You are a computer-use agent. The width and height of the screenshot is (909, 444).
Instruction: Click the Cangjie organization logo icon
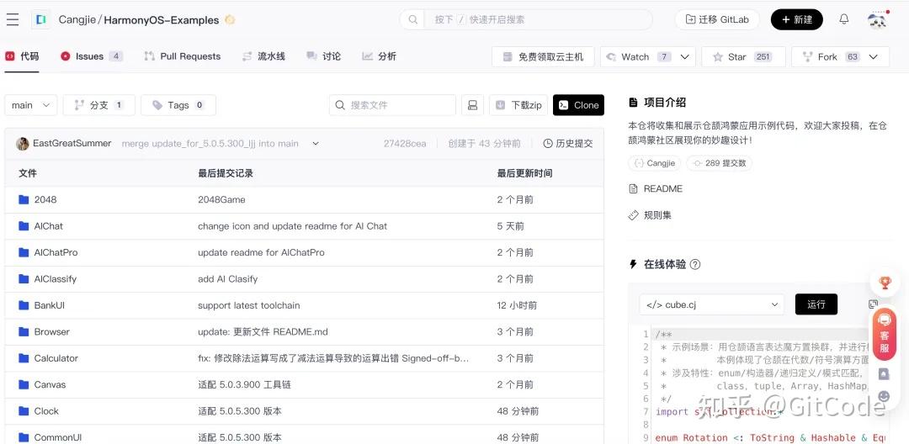tap(40, 19)
